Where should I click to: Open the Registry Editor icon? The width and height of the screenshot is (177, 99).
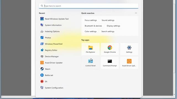pos(42,50)
